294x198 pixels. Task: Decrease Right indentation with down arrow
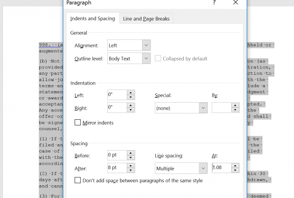(131, 110)
